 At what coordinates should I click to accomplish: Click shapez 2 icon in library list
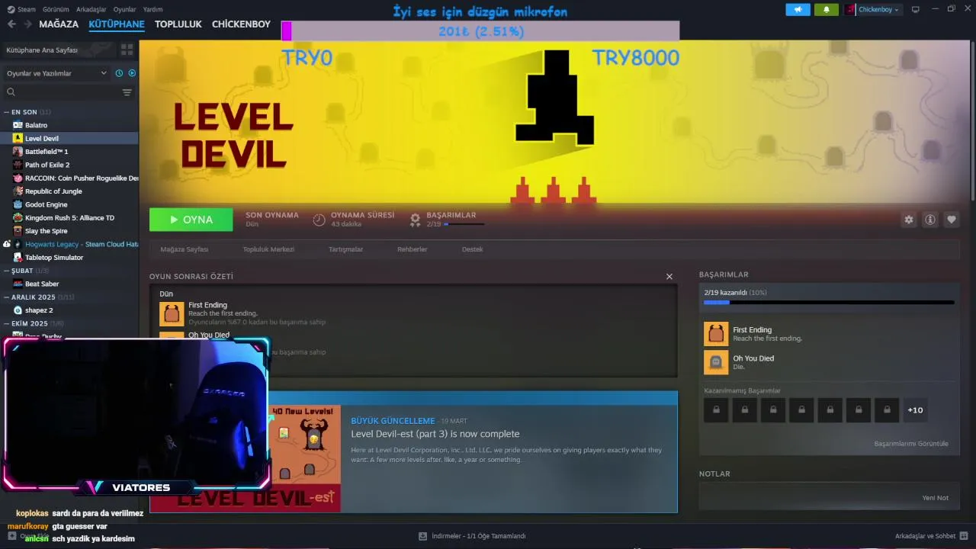18,310
